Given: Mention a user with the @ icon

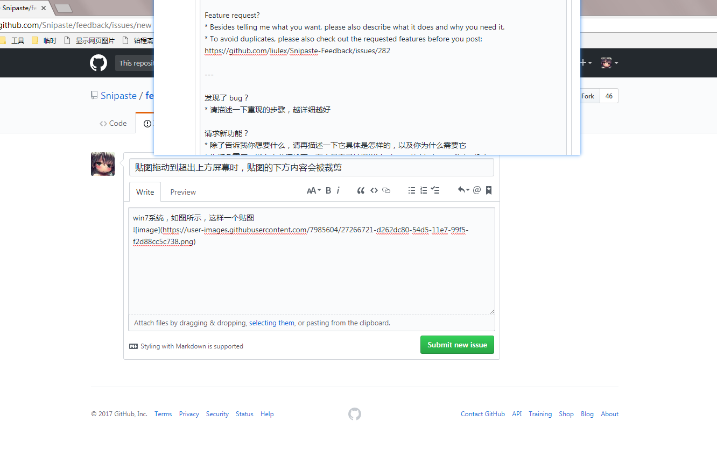Looking at the screenshot, I should pyautogui.click(x=477, y=190).
